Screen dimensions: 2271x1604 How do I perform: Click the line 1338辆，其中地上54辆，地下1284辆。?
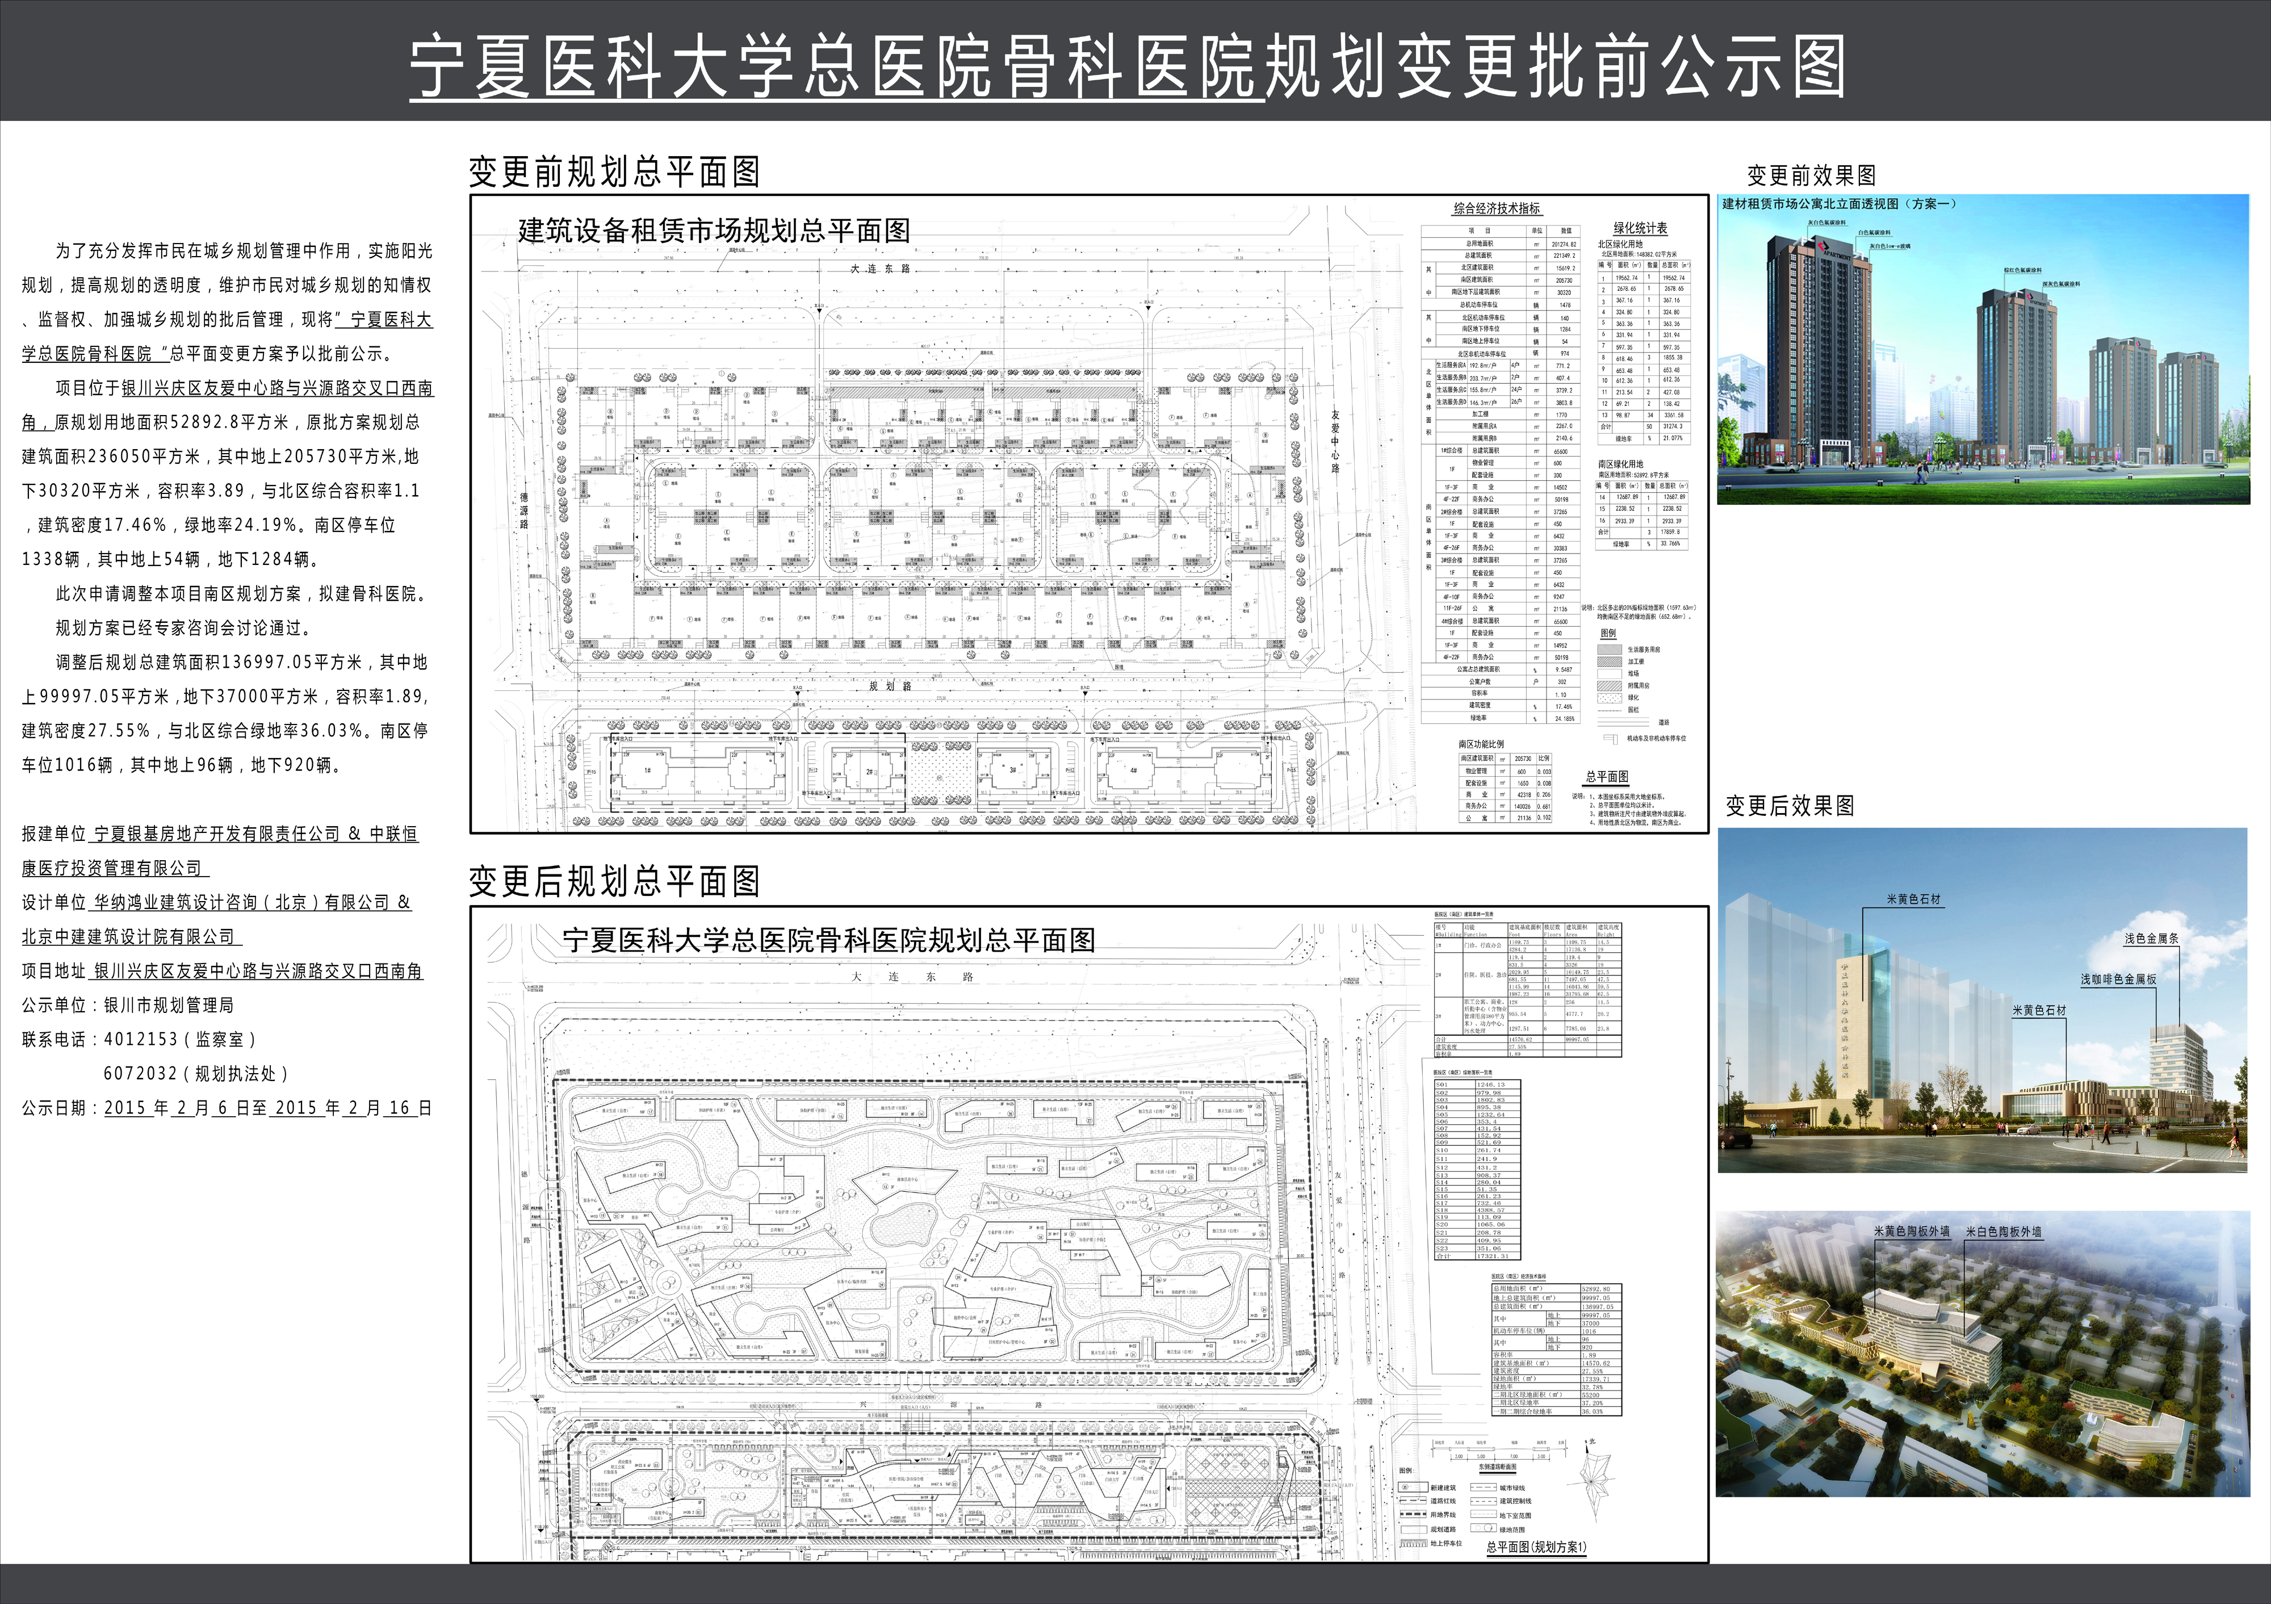pos(171,559)
